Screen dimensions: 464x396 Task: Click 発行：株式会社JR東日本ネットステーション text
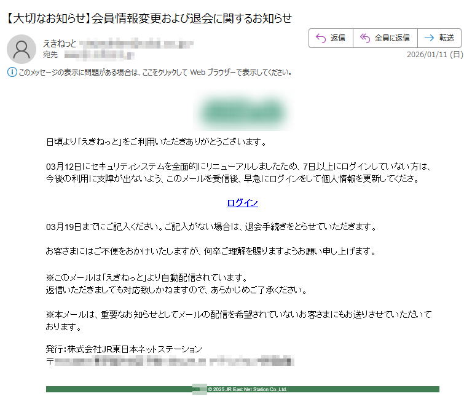[124, 349]
